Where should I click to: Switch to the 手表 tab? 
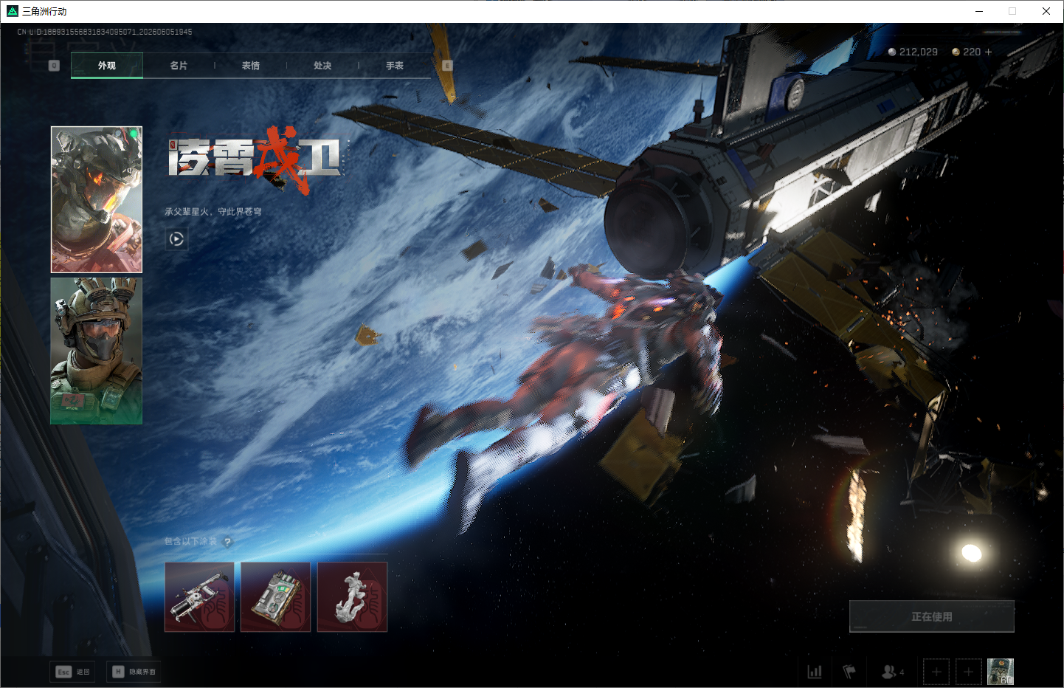pyautogui.click(x=395, y=66)
